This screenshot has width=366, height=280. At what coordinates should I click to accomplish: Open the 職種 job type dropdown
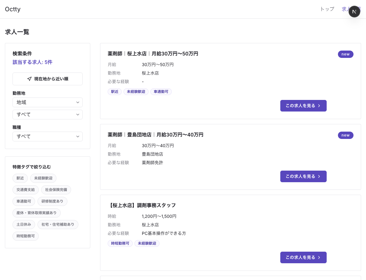tap(48, 136)
